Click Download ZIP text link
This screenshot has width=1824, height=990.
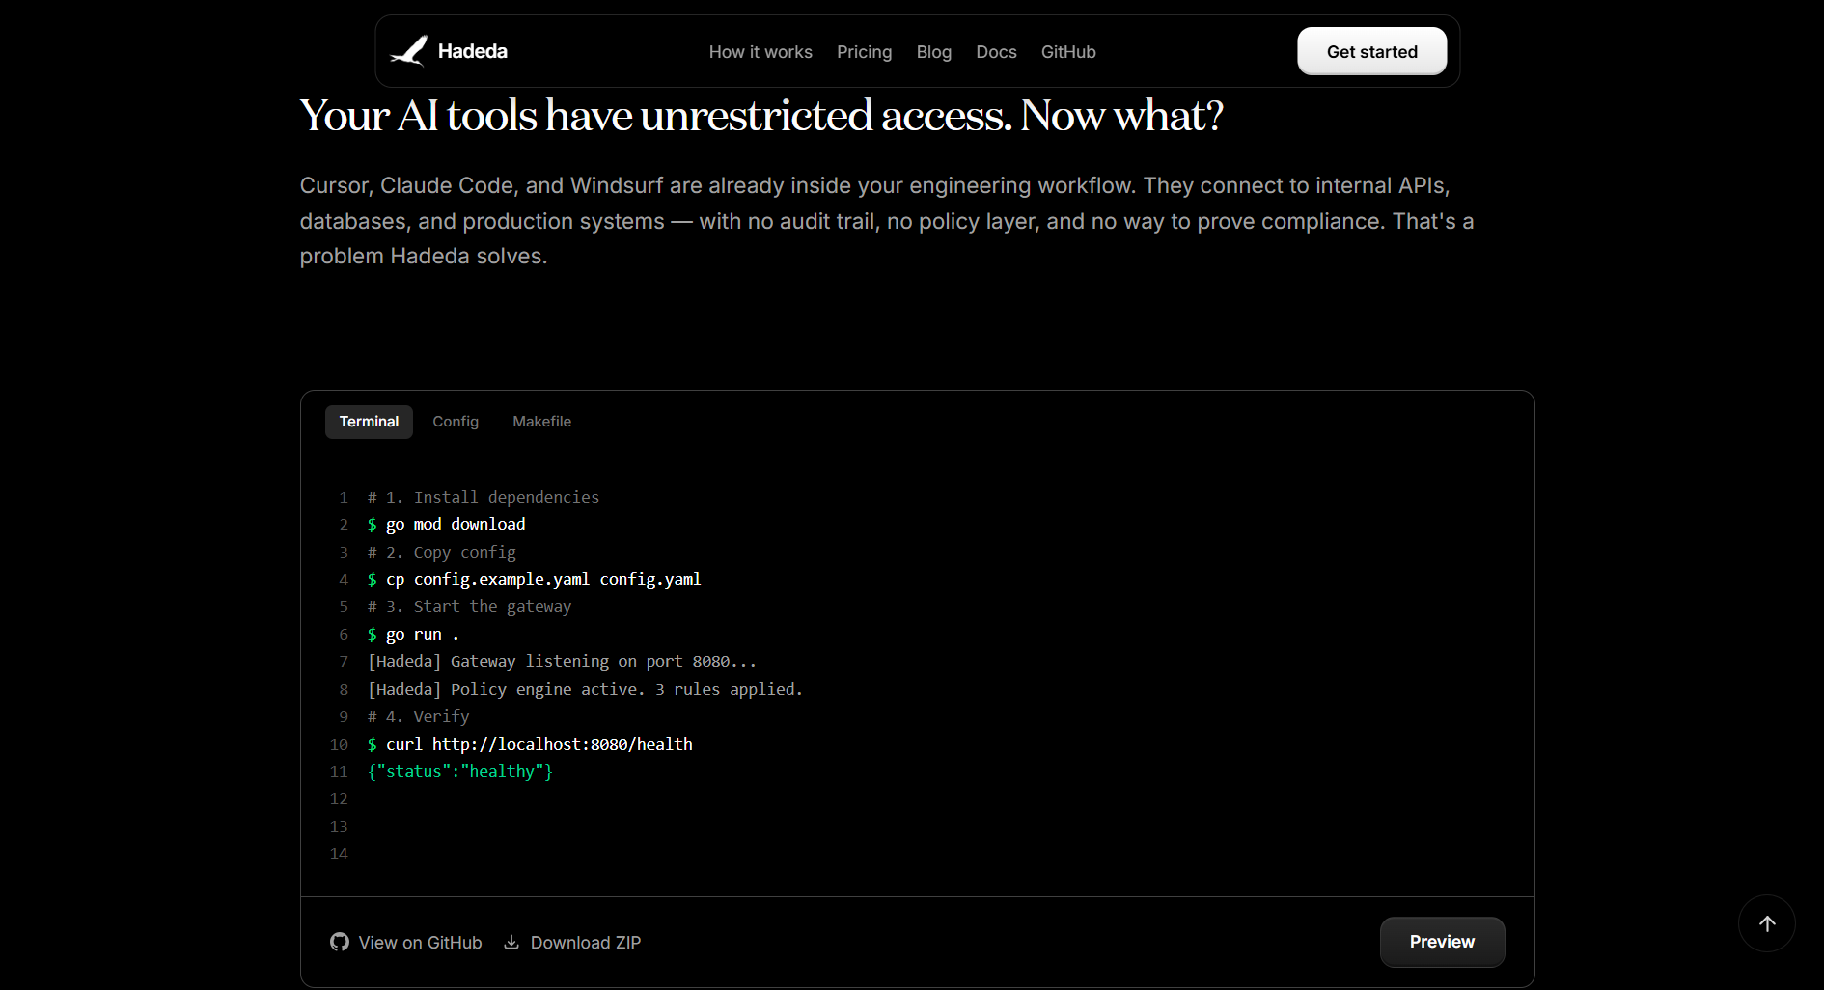pyautogui.click(x=585, y=943)
